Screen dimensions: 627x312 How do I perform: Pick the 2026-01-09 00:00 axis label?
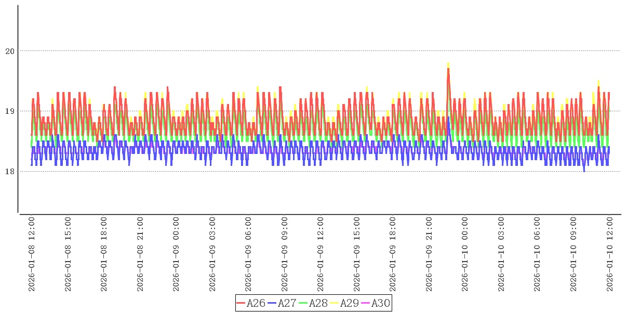pos(176,254)
